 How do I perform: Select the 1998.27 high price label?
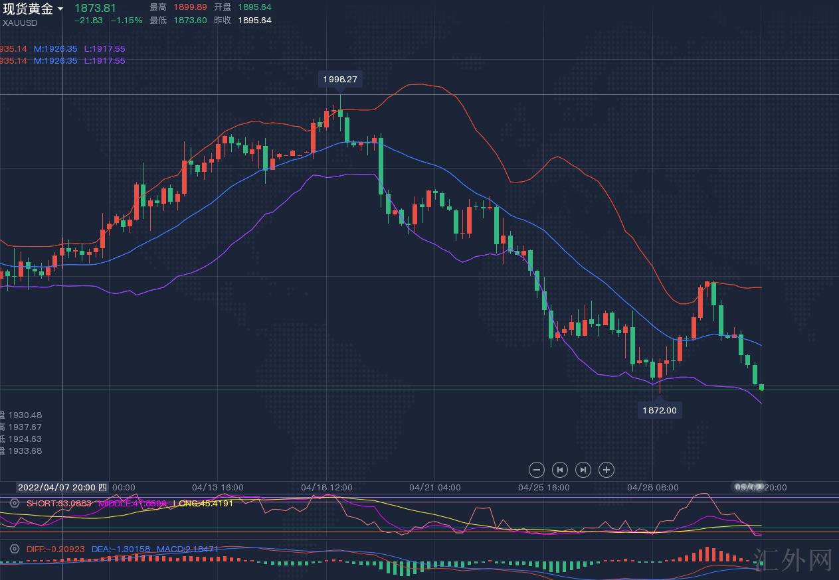click(x=340, y=79)
